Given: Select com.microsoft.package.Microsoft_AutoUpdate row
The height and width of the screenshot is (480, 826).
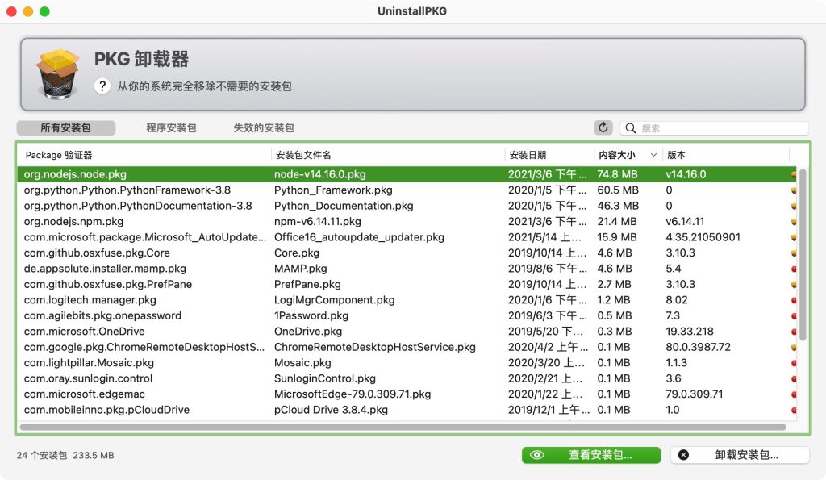Looking at the screenshot, I should 407,237.
